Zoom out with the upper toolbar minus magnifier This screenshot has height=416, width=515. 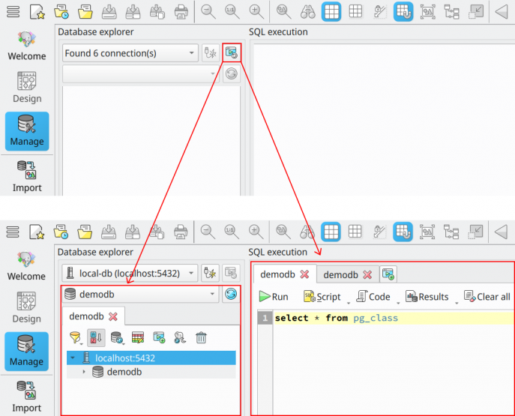(208, 12)
